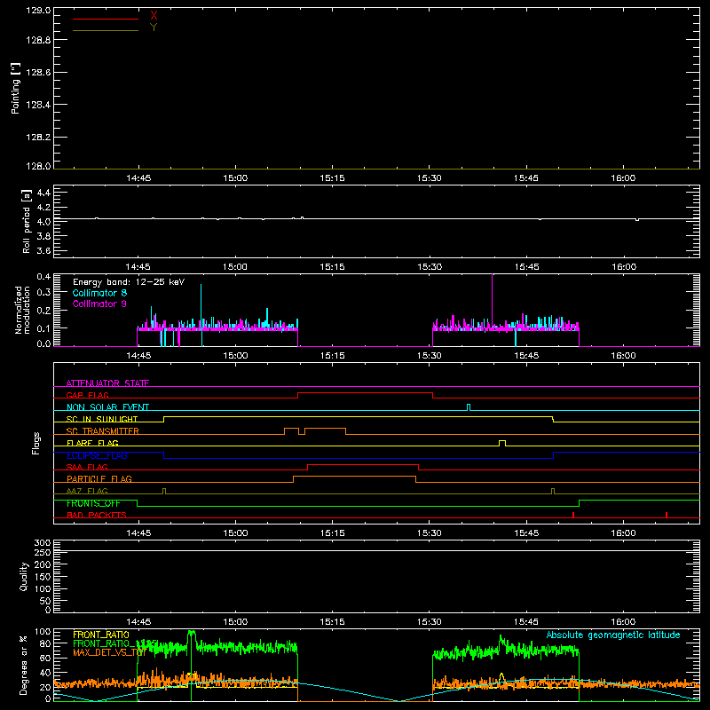Screen dimensions: 710x710
Task: Click 15:45 under the quality panel
Action: click(x=526, y=622)
